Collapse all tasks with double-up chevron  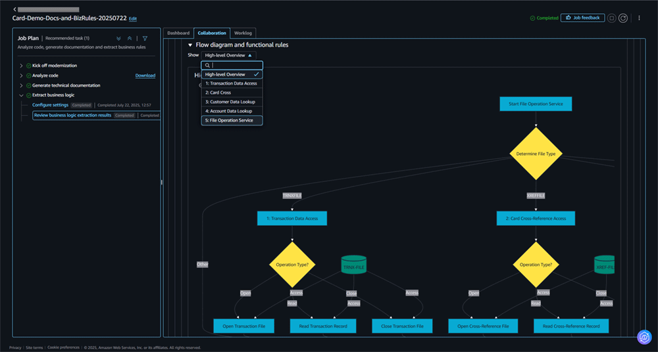[x=129, y=39]
